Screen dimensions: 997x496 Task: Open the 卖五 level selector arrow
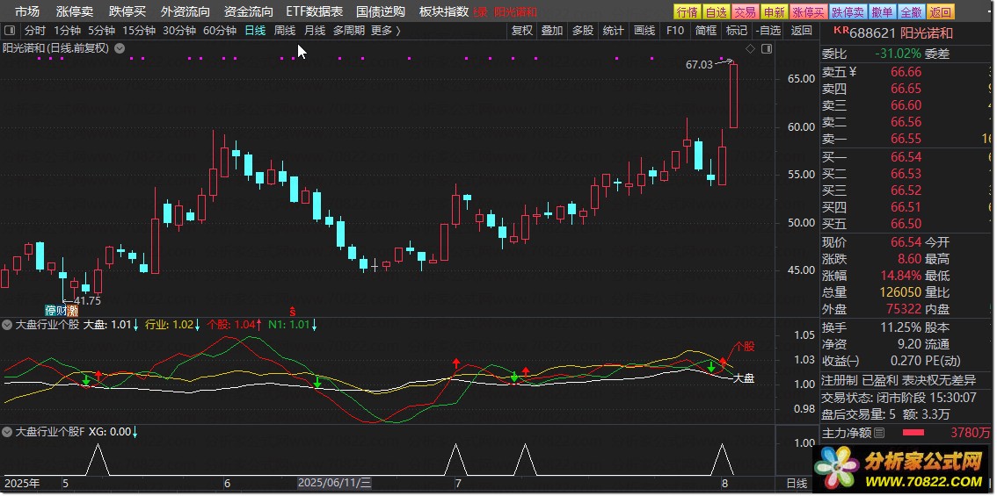[853, 72]
